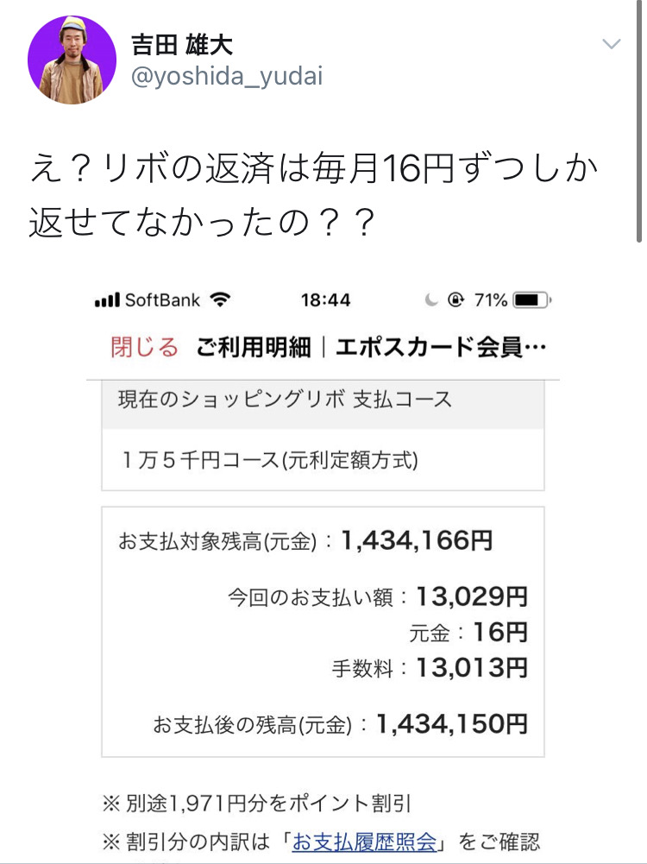Open the tweet options chevron menu
Viewport: 647px width, 864px height.
(x=611, y=45)
